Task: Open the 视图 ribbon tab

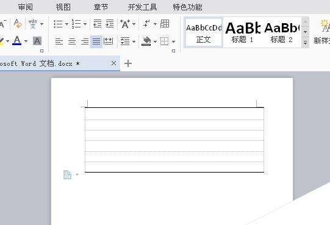Action: click(x=63, y=7)
